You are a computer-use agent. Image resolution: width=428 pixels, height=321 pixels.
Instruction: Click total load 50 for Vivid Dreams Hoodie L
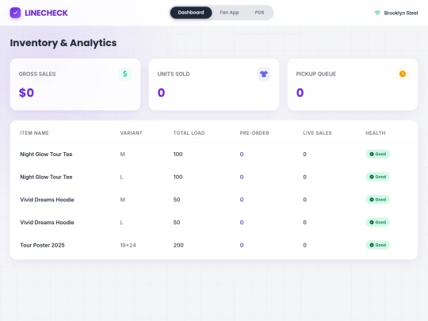[177, 222]
